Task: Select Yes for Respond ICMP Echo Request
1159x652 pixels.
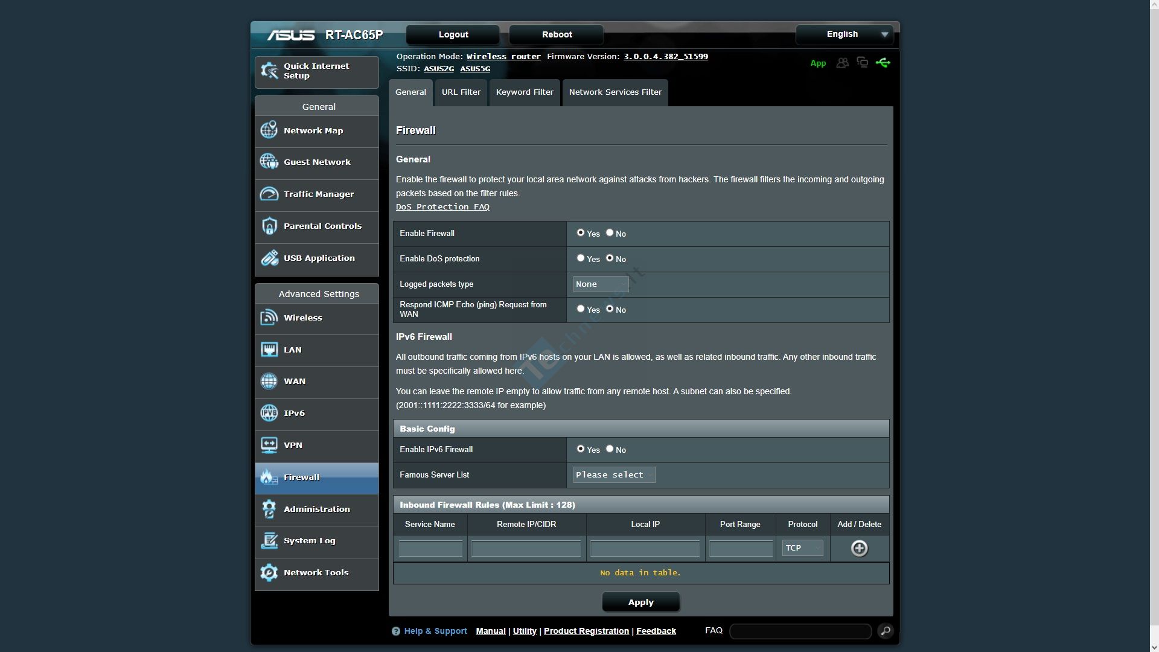Action: pos(581,308)
